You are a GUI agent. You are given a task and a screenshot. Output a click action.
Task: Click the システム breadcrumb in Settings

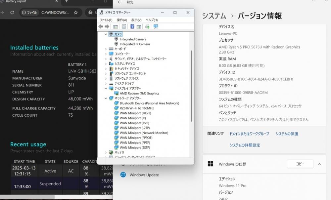214,16
